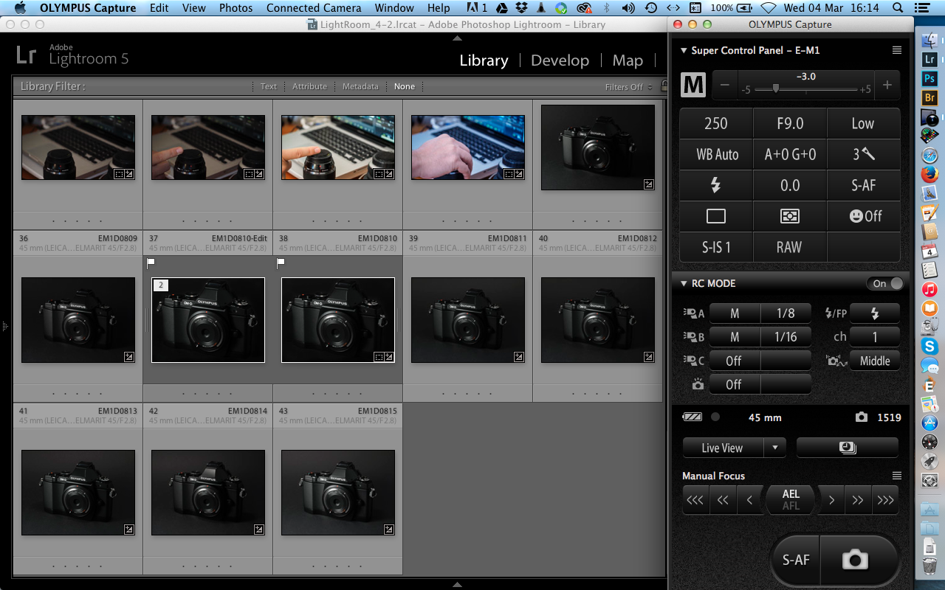Select the Library module tab

coord(484,60)
